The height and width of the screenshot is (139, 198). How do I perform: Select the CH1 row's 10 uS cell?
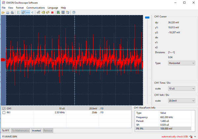click(x=50, y=108)
